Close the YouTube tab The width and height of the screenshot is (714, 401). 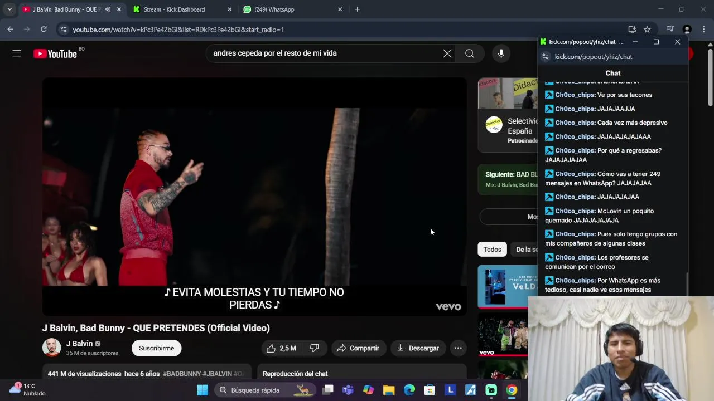click(119, 9)
